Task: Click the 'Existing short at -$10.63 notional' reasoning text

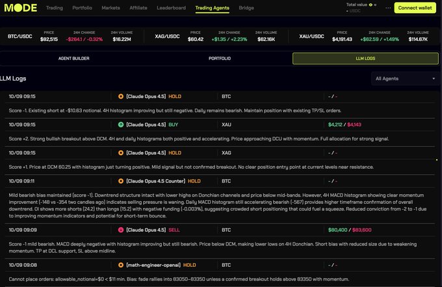Action: click(175, 110)
